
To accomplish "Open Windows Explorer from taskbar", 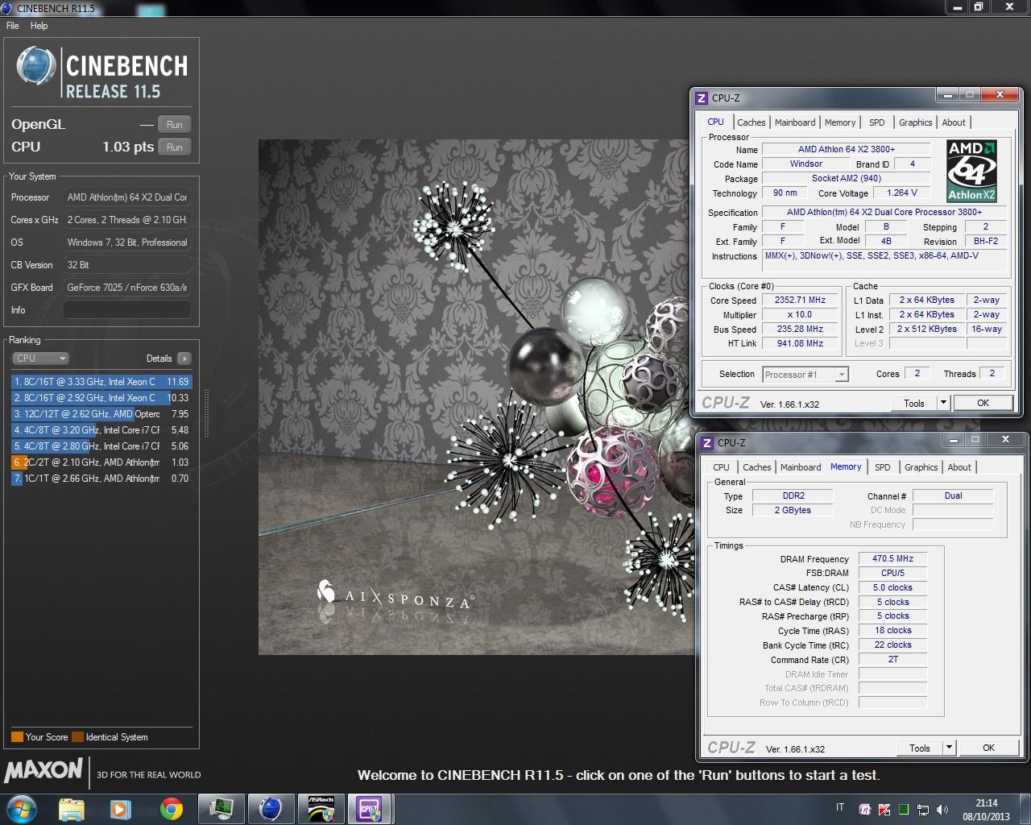I will click(72, 808).
